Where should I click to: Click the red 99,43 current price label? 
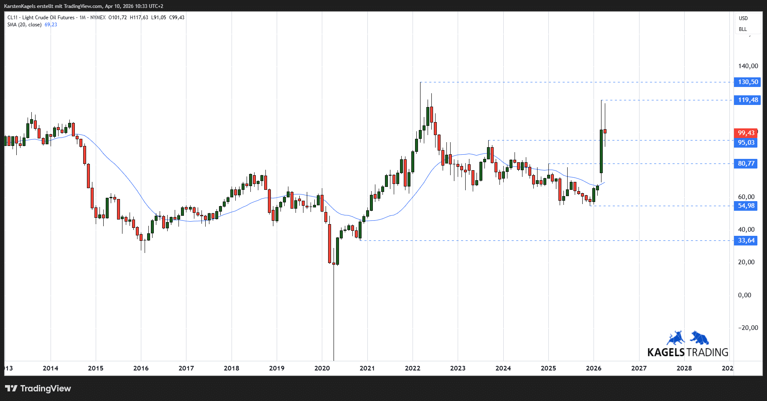746,133
